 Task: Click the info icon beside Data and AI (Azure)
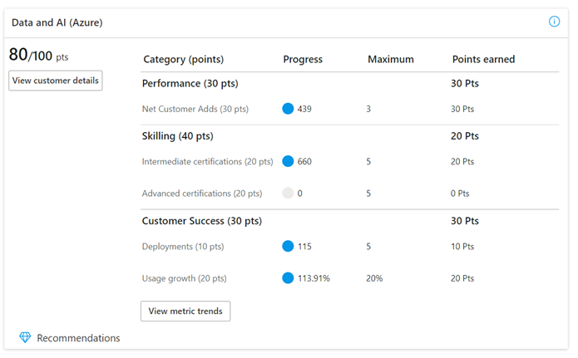pyautogui.click(x=554, y=22)
